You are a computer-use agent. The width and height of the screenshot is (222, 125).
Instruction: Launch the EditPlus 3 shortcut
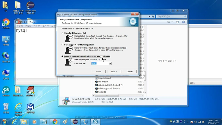[30, 91]
